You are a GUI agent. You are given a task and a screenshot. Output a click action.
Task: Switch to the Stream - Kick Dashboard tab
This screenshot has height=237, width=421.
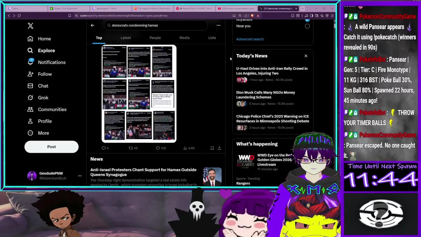coord(69,8)
